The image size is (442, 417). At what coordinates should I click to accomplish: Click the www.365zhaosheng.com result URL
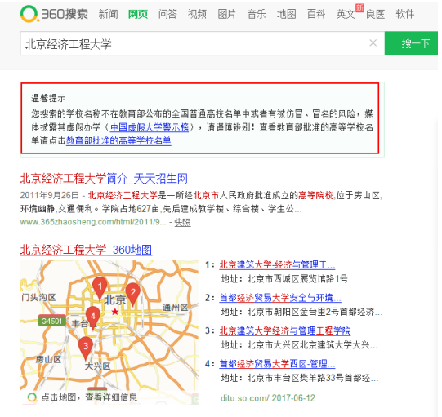[x=93, y=222]
